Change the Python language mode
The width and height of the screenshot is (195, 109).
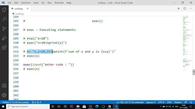tap(178, 102)
